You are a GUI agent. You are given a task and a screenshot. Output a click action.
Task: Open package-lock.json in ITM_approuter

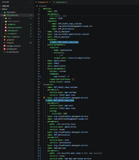pyautogui.click(x=15, y=28)
